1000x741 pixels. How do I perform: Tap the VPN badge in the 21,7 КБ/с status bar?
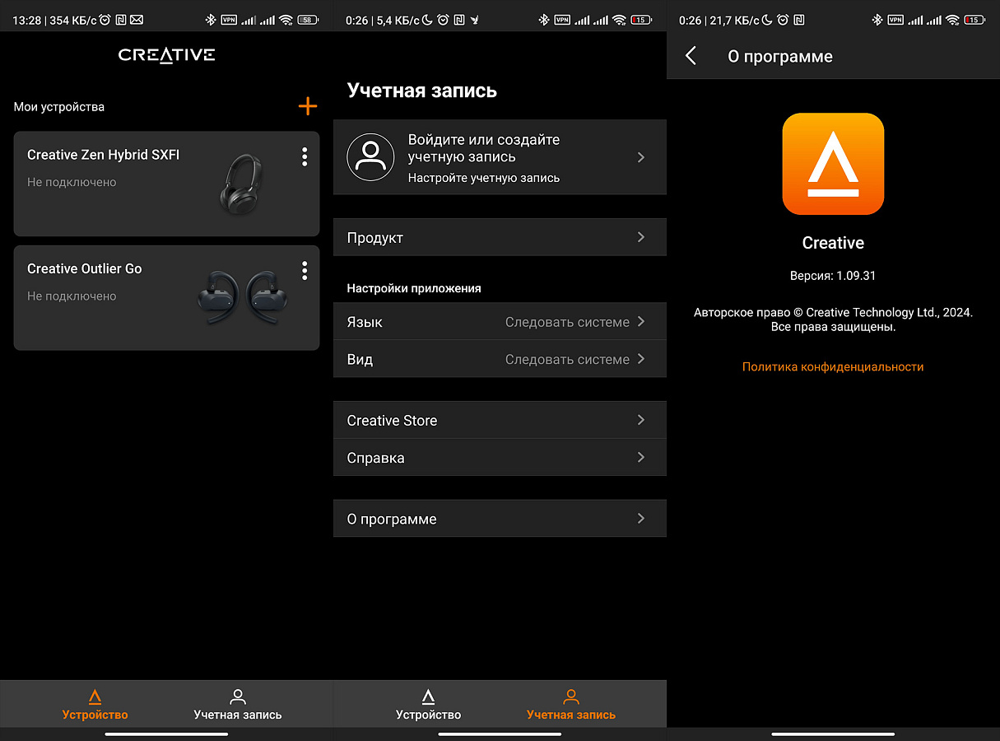pos(895,20)
